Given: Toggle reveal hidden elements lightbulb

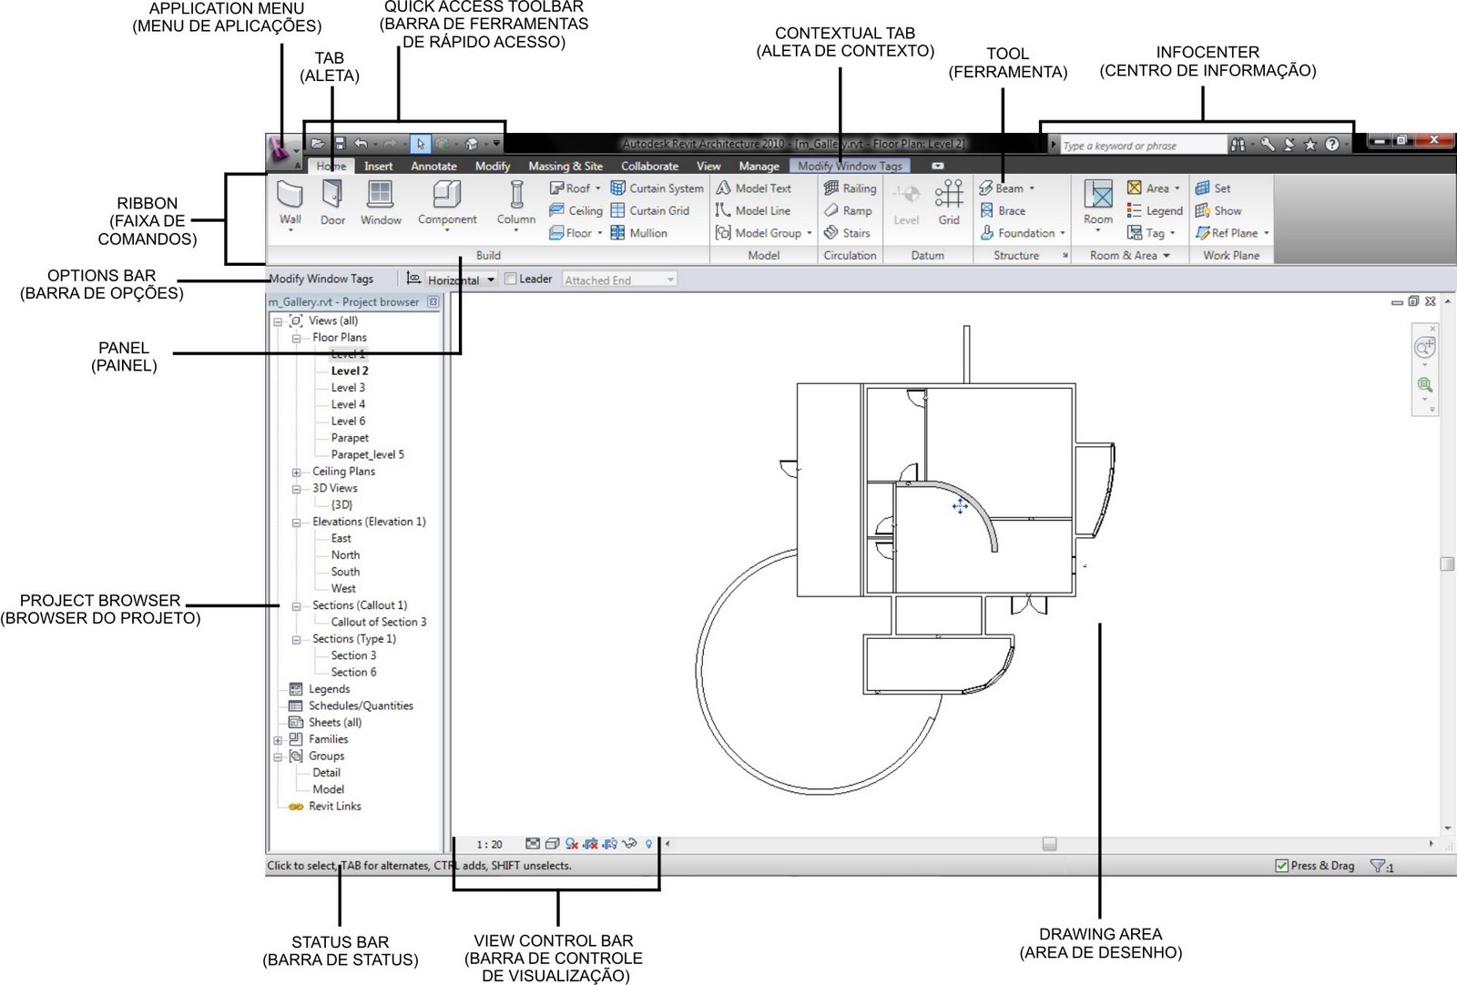Looking at the screenshot, I should tap(648, 844).
